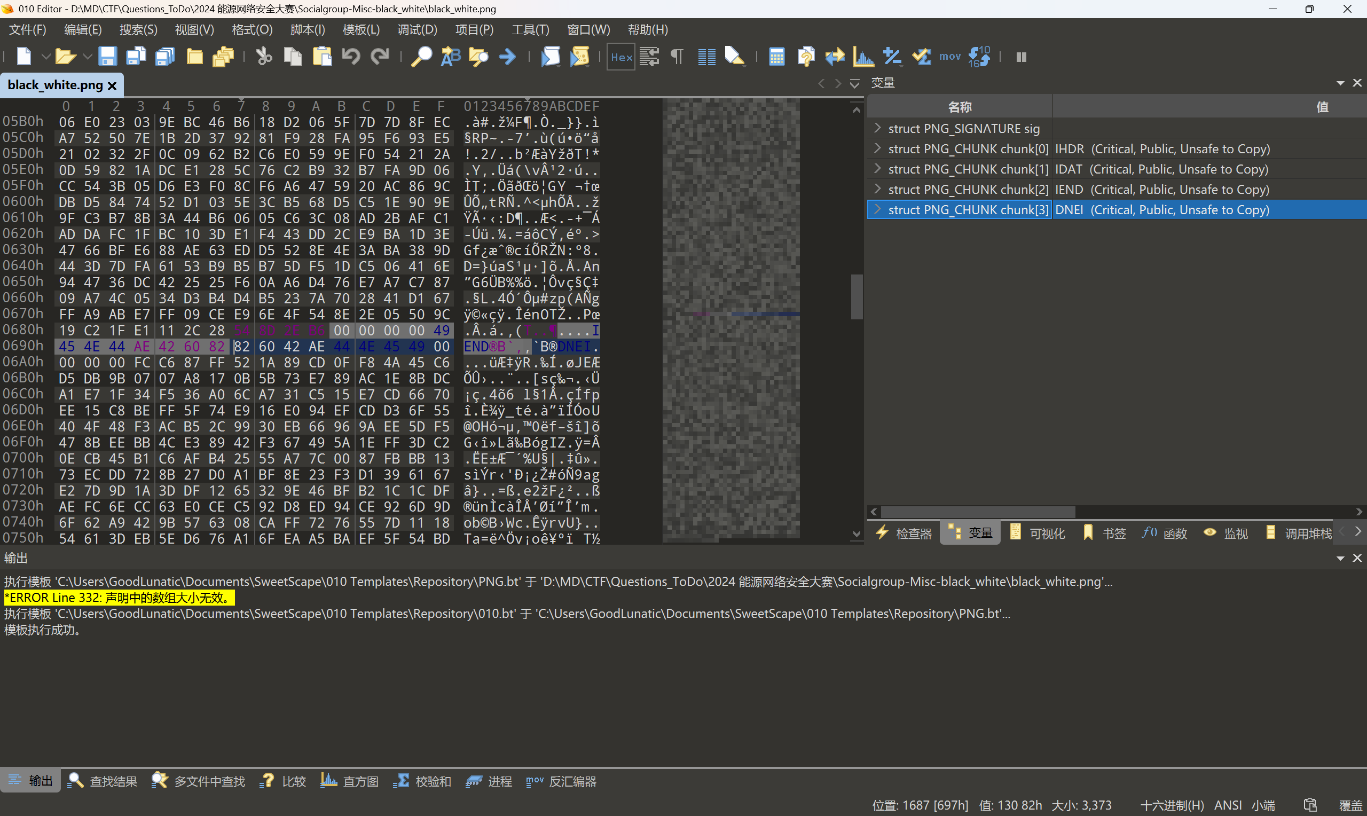Undo the last edit
1367x816 pixels.
click(351, 57)
